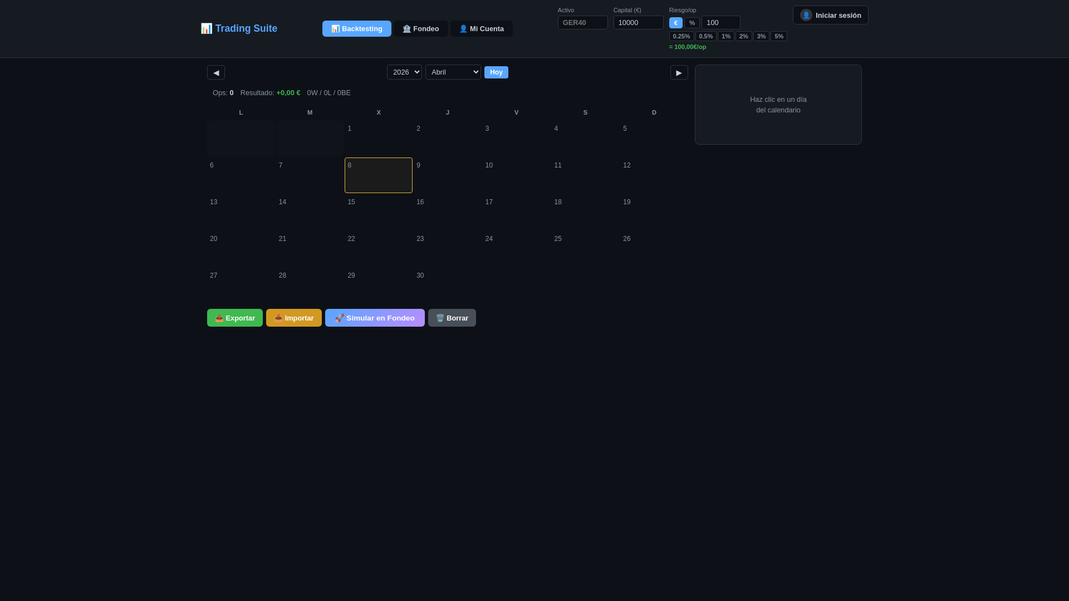The height and width of the screenshot is (601, 1069).
Task: Open the month Abril dropdown
Action: (x=453, y=72)
